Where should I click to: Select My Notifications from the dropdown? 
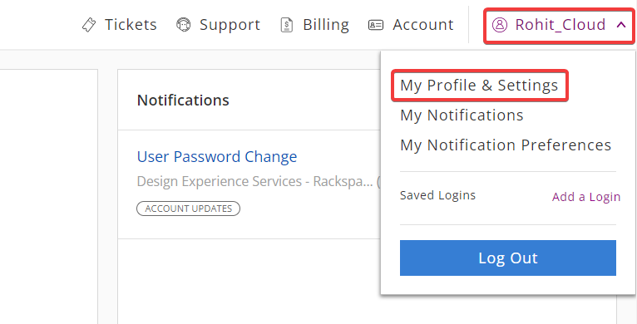[462, 115]
